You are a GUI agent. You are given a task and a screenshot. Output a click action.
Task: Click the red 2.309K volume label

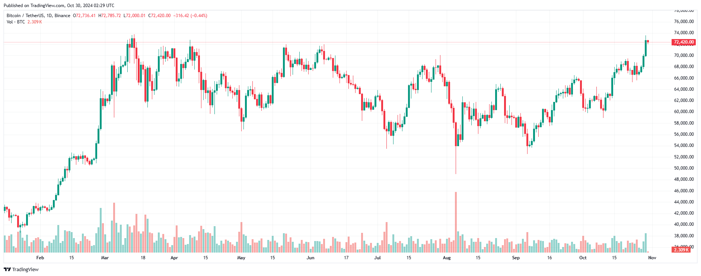681,250
